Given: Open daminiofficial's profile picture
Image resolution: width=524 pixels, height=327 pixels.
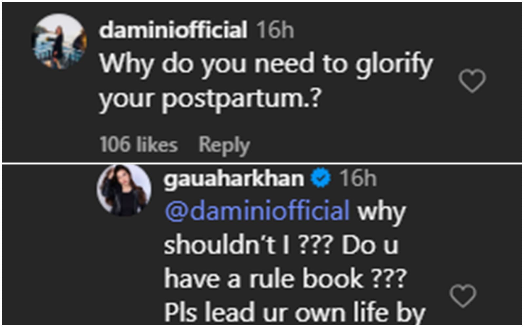Looking at the screenshot, I should [x=59, y=42].
